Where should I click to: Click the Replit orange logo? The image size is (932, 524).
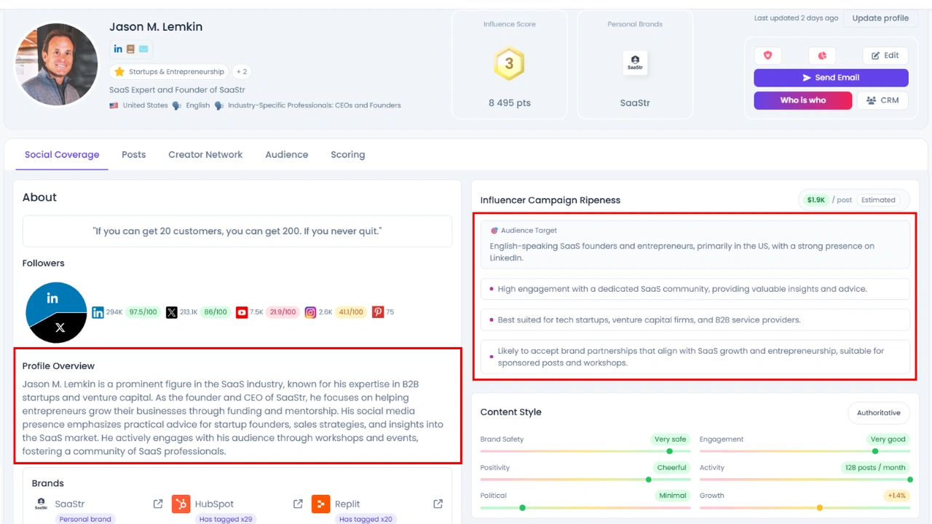(320, 504)
